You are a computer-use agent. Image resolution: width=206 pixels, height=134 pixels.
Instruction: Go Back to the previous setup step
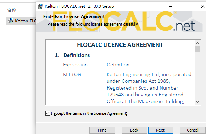(x=134, y=130)
